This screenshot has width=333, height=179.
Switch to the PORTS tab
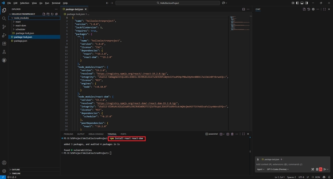click(123, 134)
